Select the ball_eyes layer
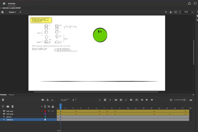The height and width of the screenshot is (132, 198). pyautogui.click(x=10, y=111)
